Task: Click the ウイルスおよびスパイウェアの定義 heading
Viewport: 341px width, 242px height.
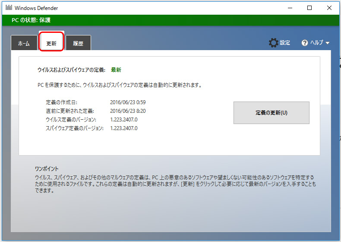Action: pos(71,70)
